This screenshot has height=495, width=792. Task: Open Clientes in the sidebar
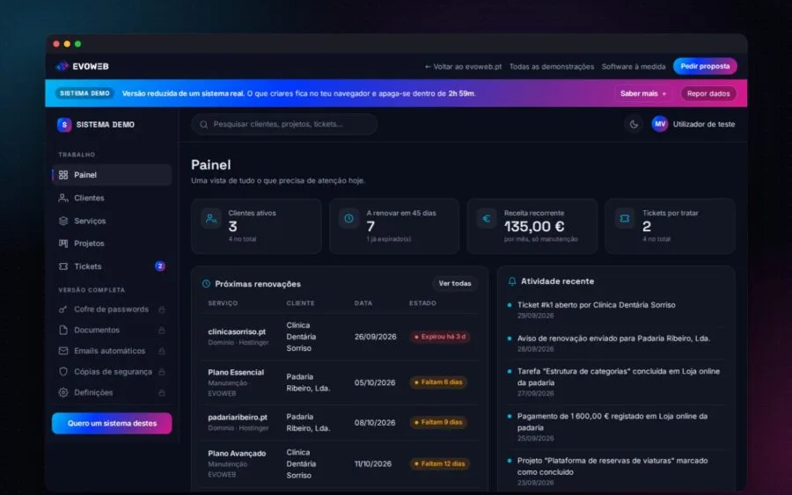click(112, 198)
